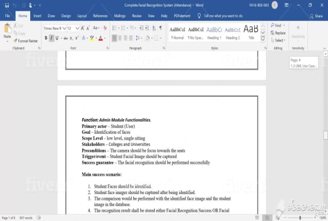
Task: Apply the No Spacing style
Action: click(196, 33)
